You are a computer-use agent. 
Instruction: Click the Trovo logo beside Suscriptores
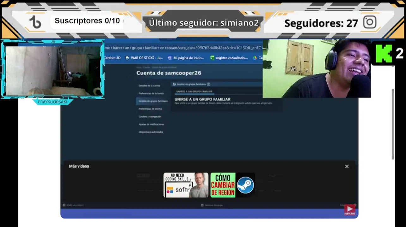coord(35,22)
